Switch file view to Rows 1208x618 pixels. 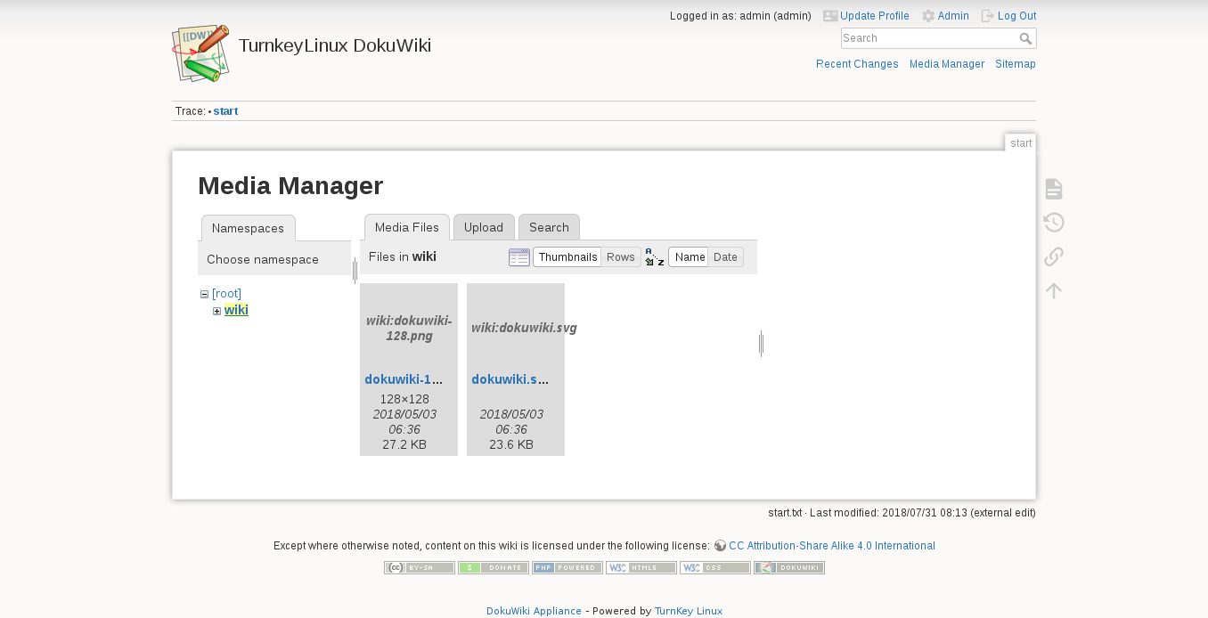tap(620, 257)
